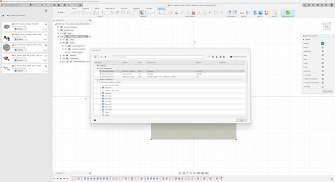Click the timeline end marker
Screen dimensions: 335x182
tap(221, 178)
